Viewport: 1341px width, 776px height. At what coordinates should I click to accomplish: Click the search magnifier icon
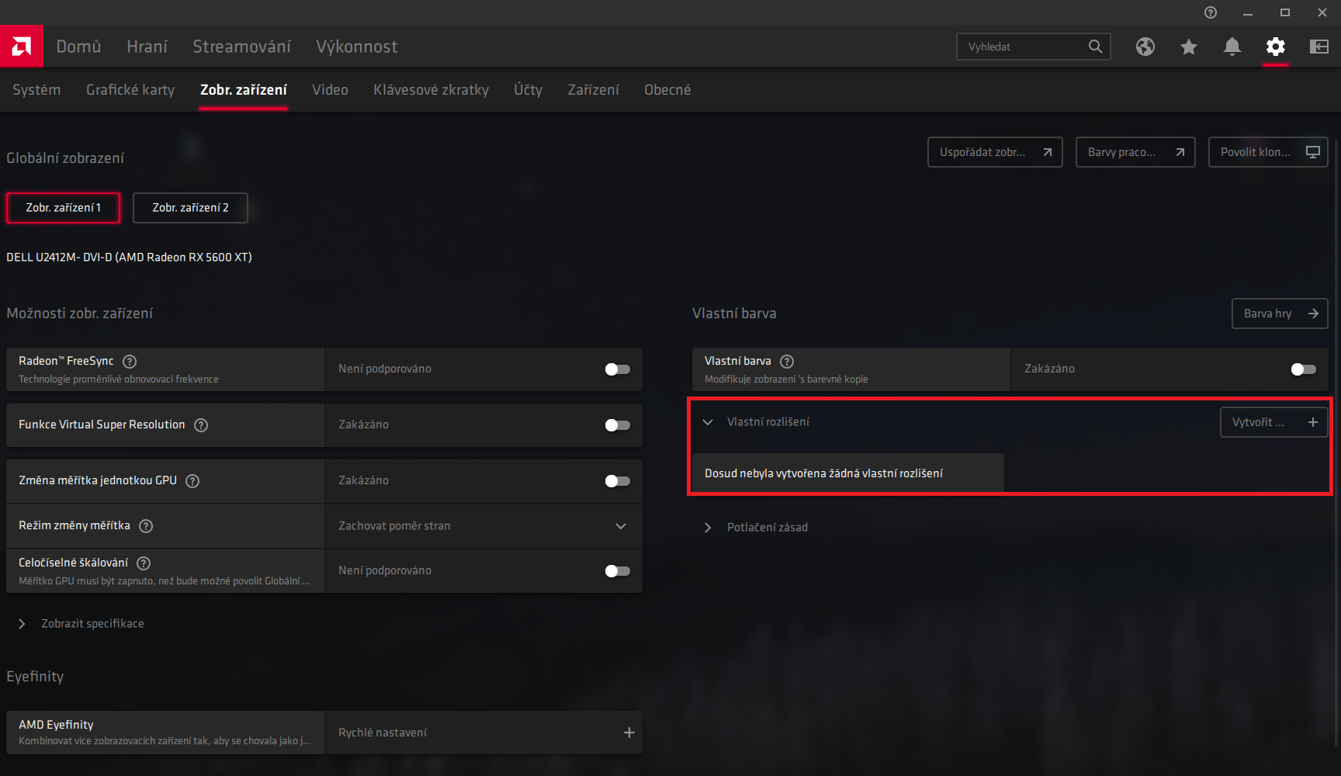pos(1095,47)
